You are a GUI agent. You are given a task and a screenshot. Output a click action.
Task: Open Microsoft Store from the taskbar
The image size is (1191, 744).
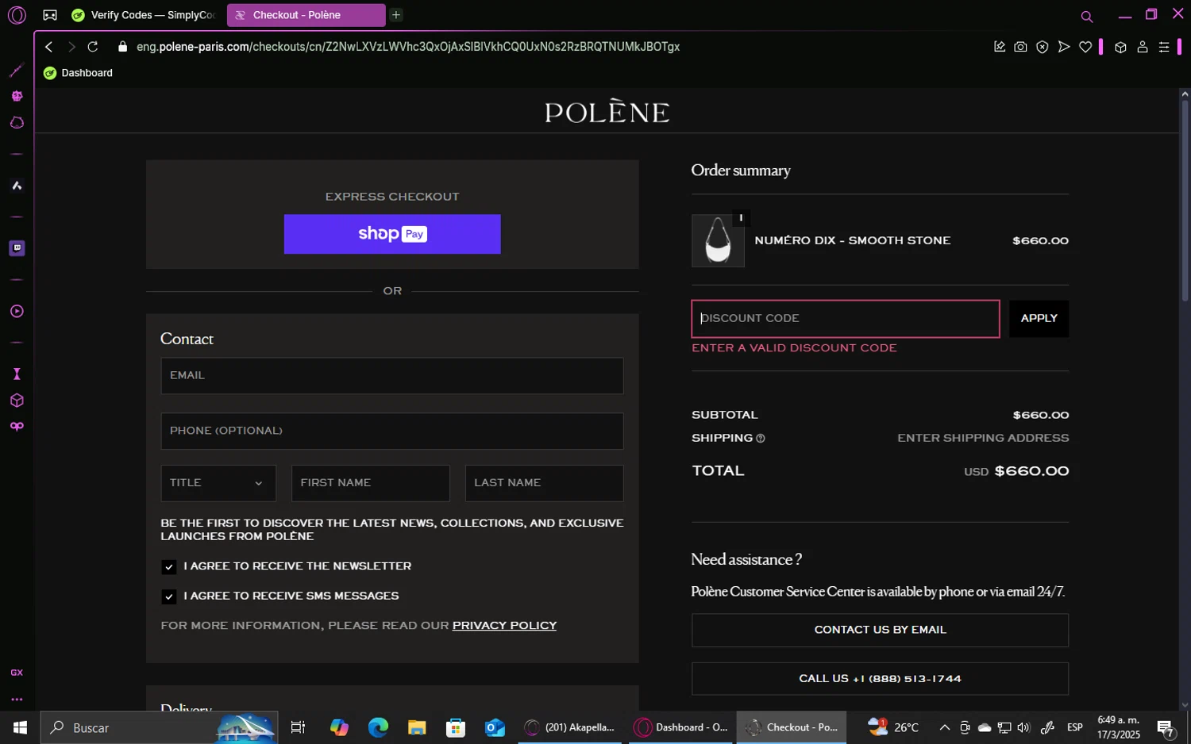pyautogui.click(x=456, y=727)
